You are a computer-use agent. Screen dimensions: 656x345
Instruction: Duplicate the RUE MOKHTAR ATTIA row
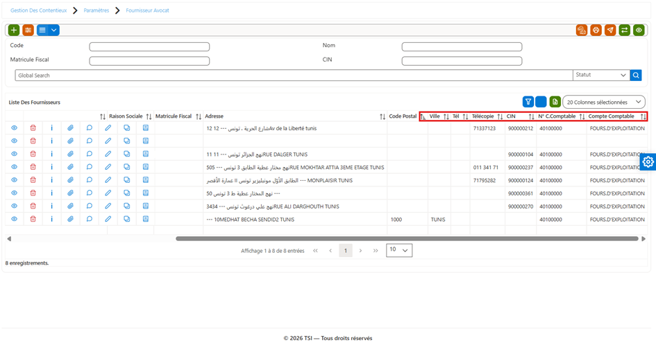pos(127,167)
